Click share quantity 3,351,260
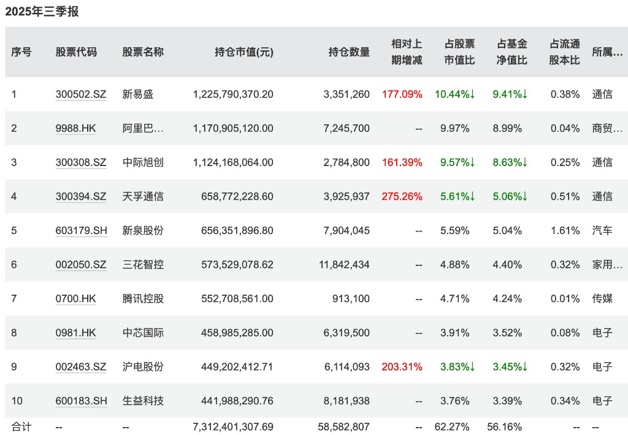The image size is (628, 435). tap(347, 94)
